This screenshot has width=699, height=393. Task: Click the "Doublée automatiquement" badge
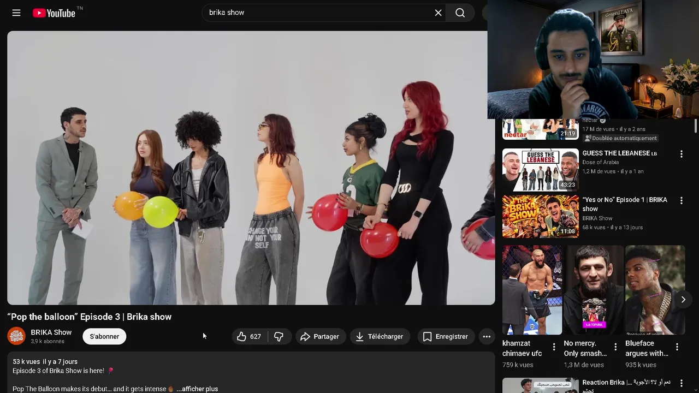pyautogui.click(x=620, y=139)
